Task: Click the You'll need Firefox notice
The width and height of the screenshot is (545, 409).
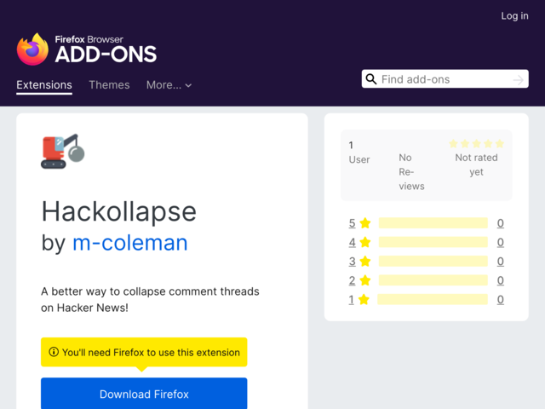Action: pos(144,352)
